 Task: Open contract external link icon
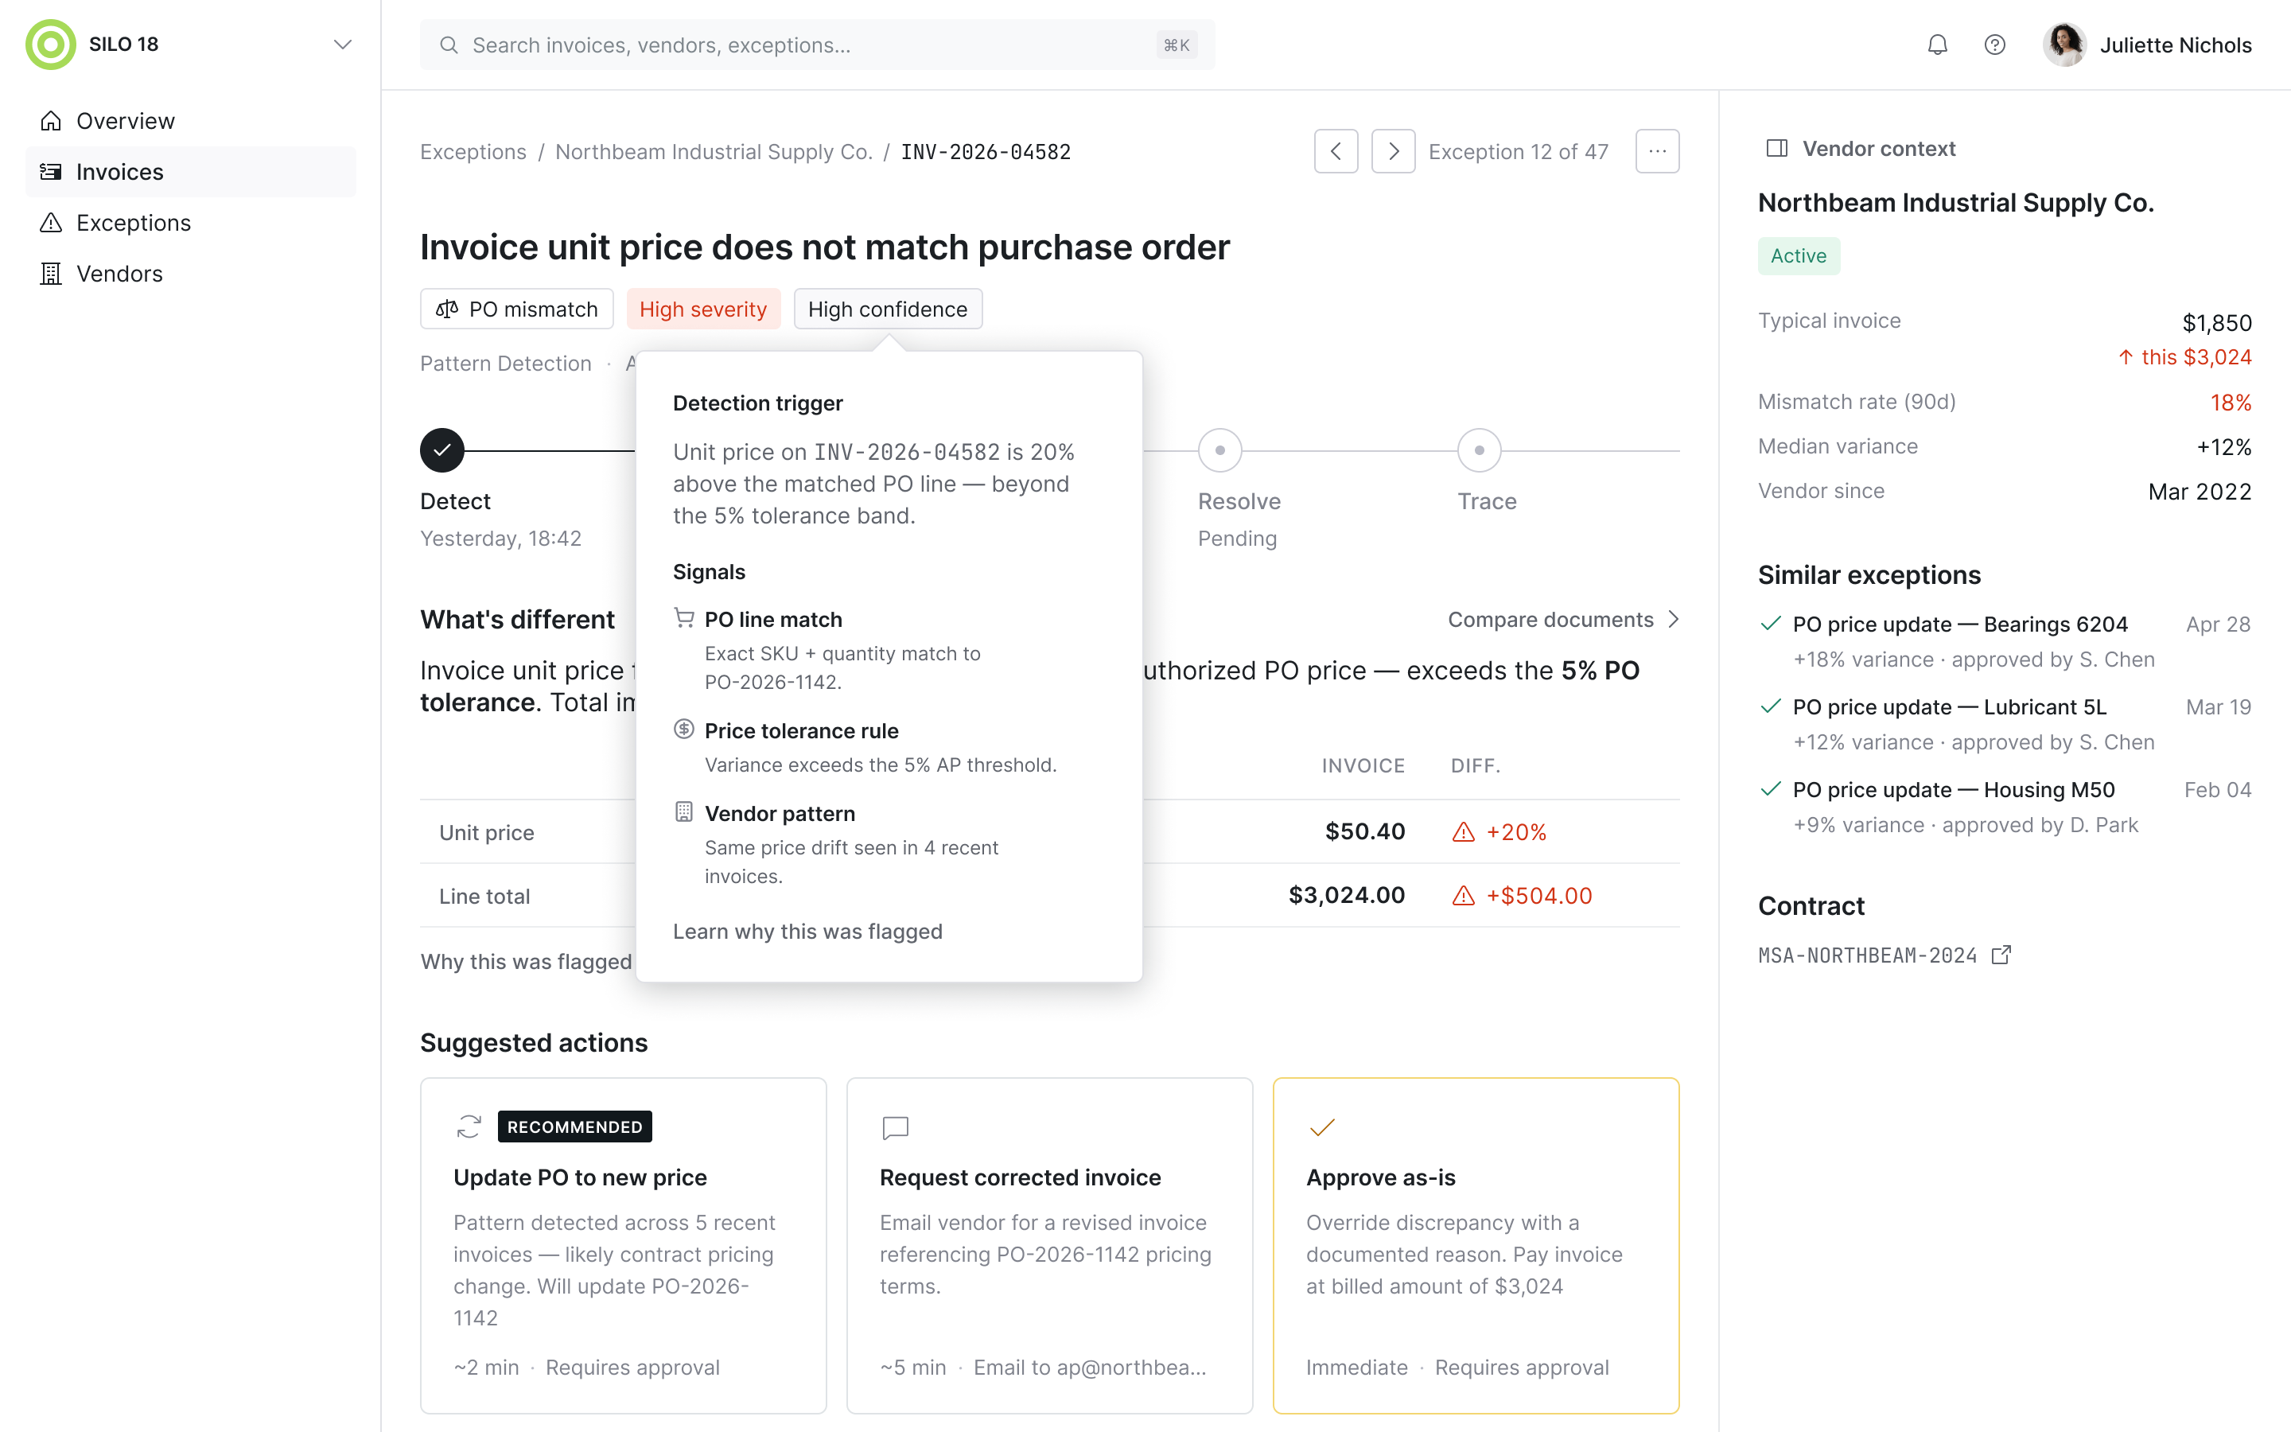click(x=2001, y=955)
